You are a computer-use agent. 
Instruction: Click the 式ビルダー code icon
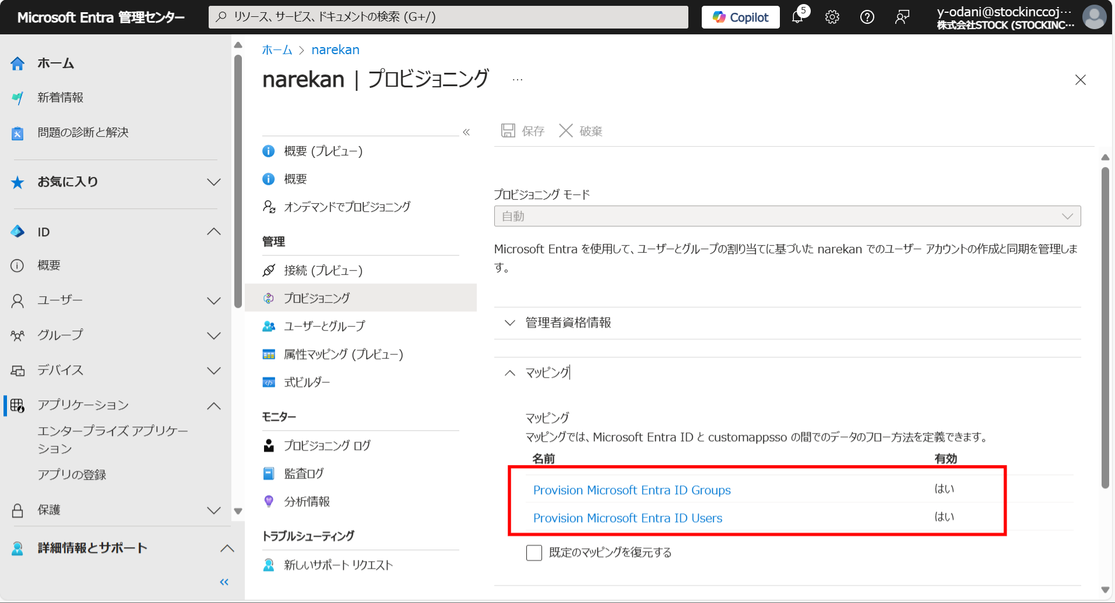point(269,382)
